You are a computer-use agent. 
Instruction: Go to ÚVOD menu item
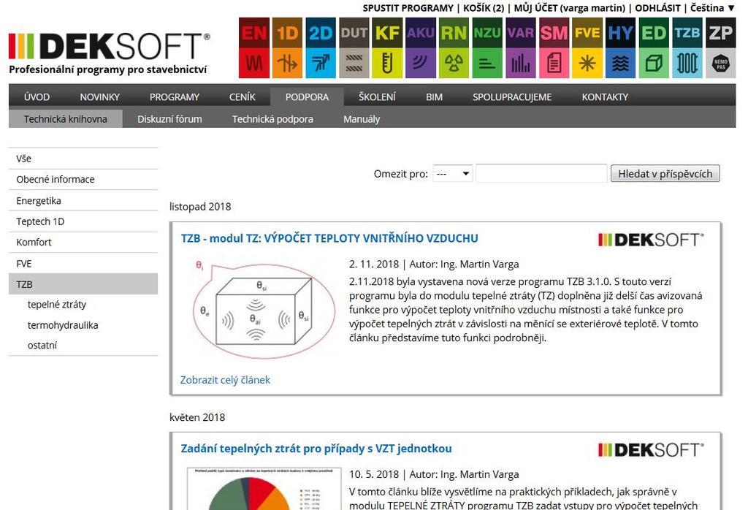(x=37, y=97)
